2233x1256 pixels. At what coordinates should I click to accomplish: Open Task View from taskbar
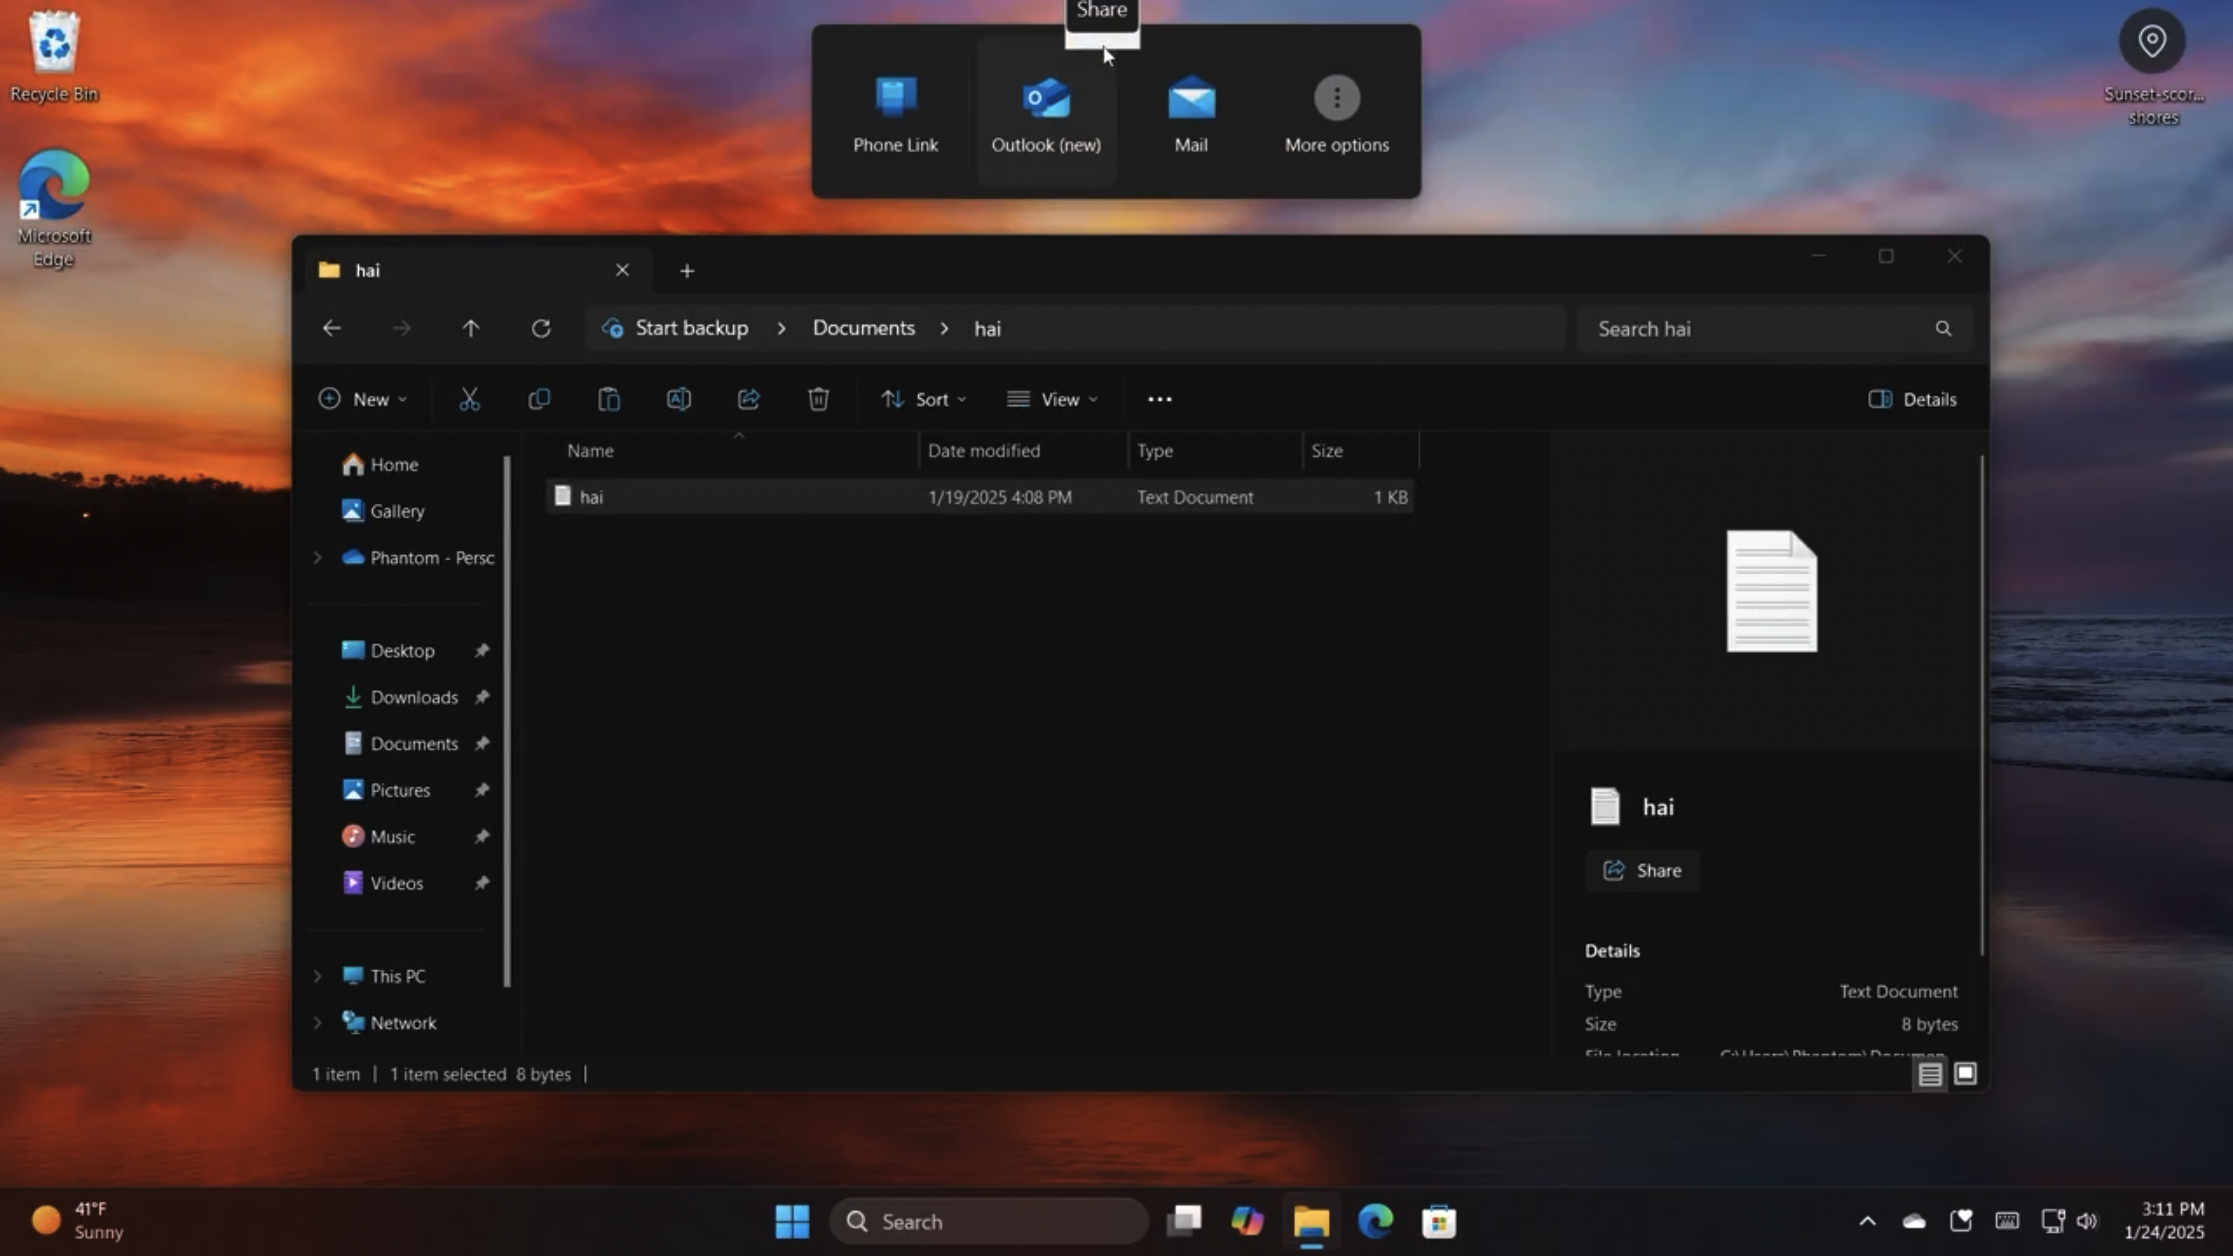[x=1184, y=1221]
